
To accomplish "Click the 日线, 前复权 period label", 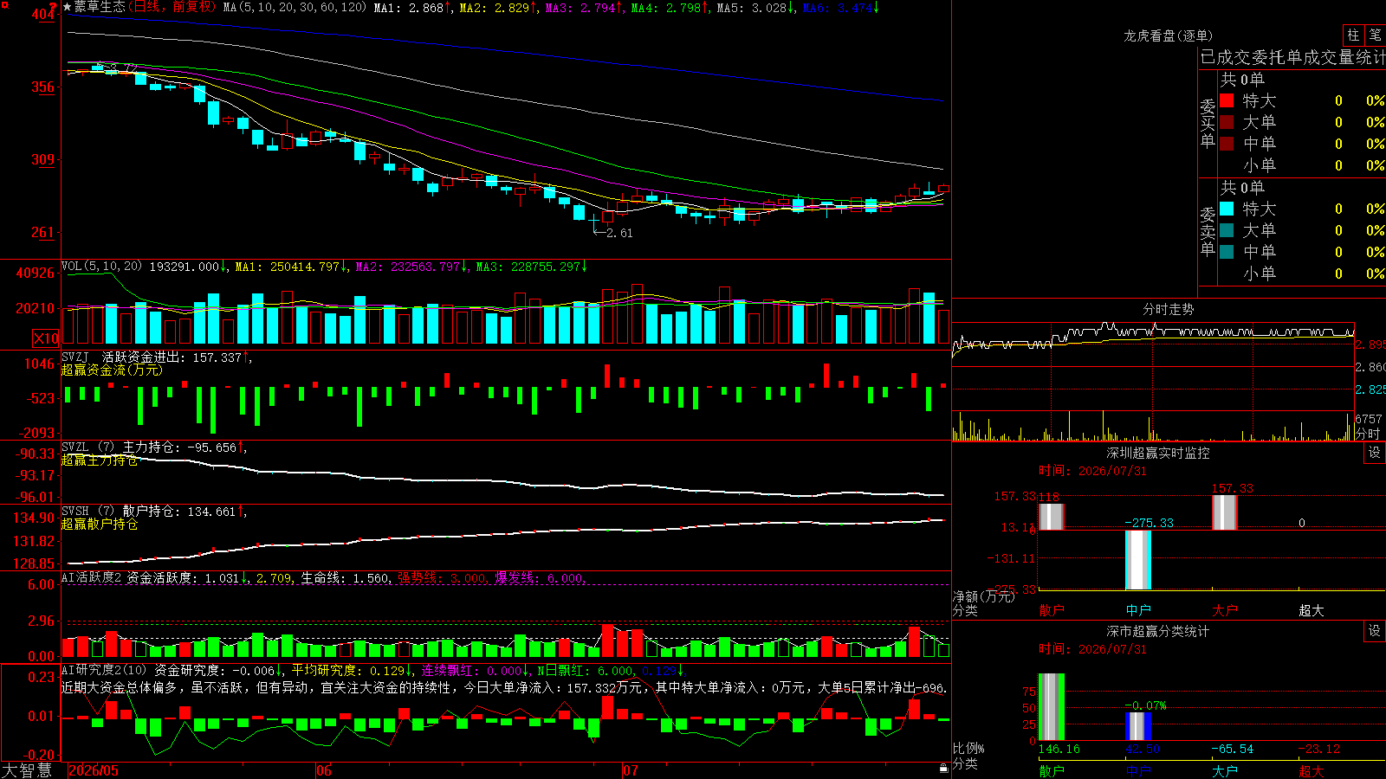I will point(174,7).
